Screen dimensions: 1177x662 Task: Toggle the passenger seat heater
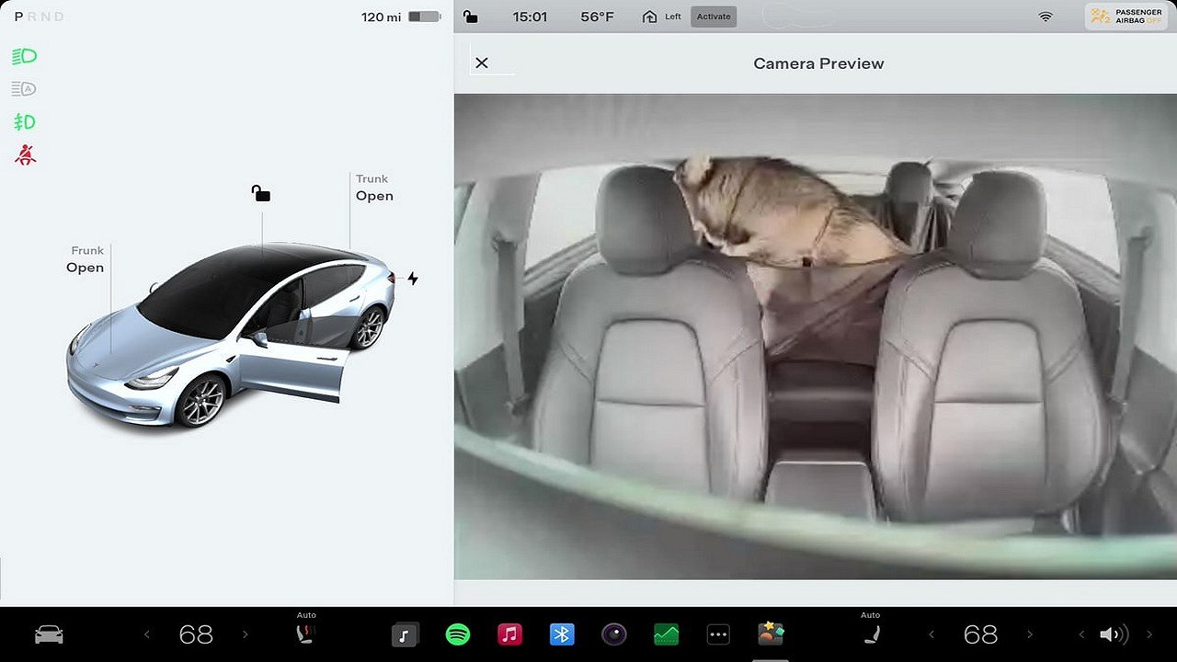pyautogui.click(x=871, y=633)
